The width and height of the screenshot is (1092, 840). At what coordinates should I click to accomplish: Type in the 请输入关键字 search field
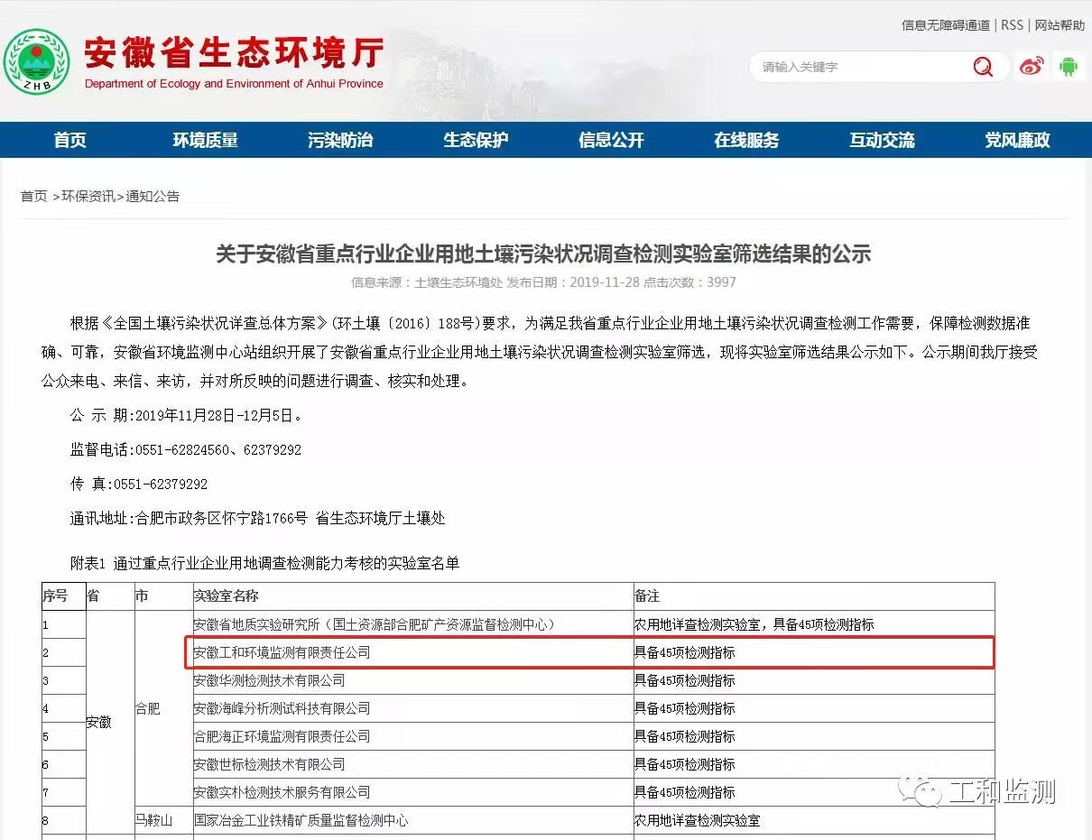point(857,67)
